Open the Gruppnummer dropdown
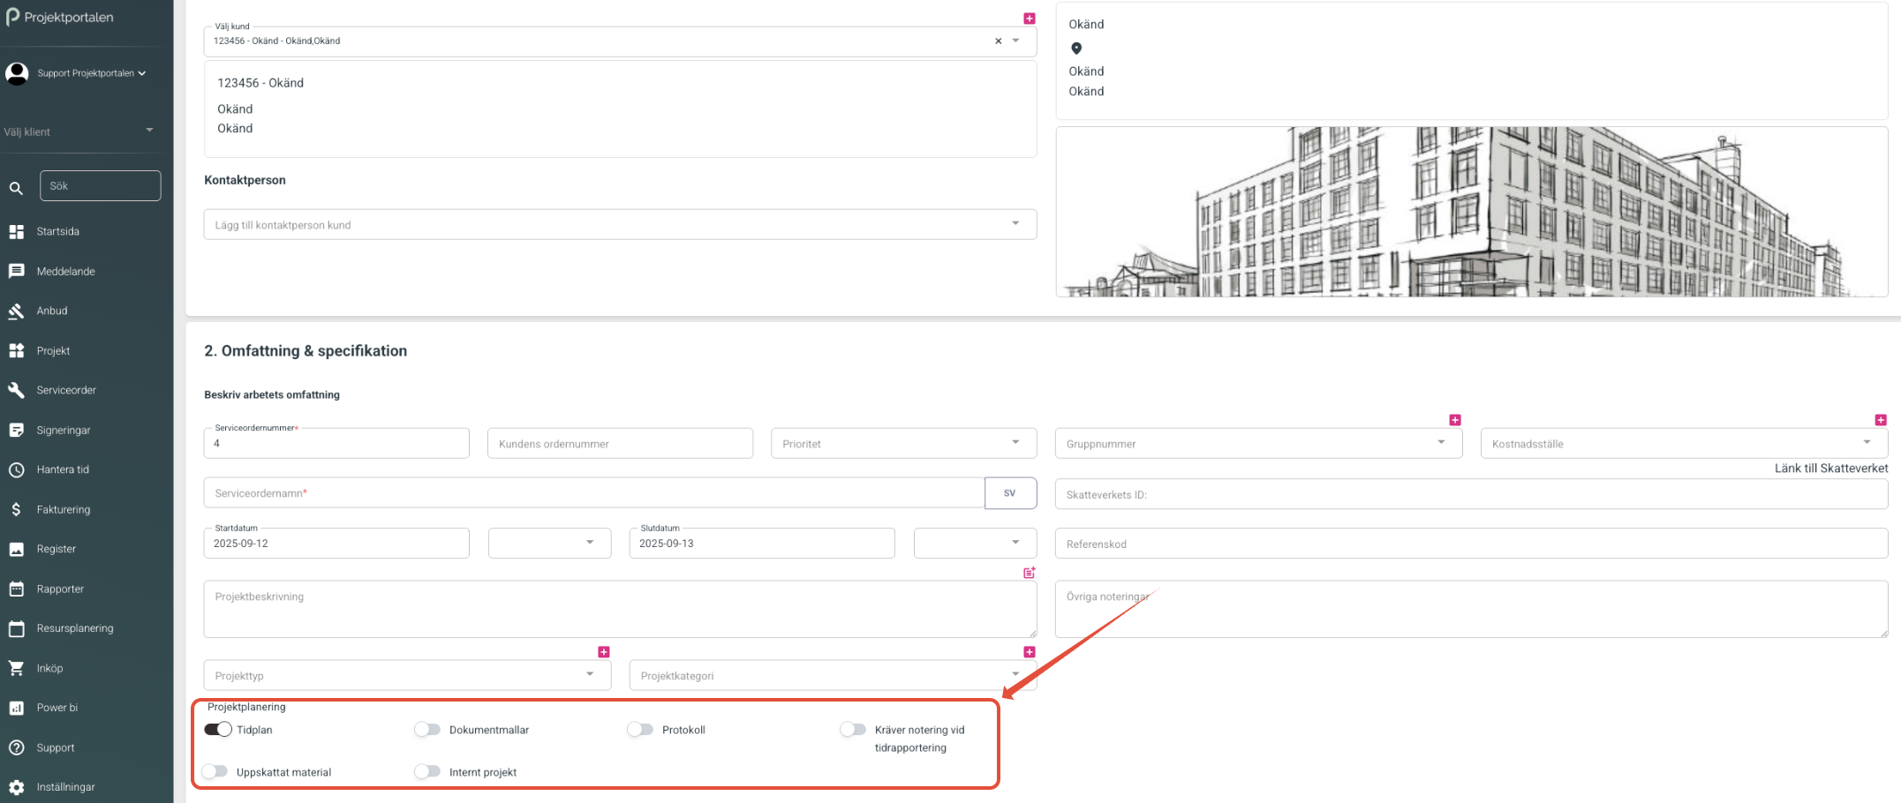Viewport: 1901px width, 803px height. point(1258,444)
